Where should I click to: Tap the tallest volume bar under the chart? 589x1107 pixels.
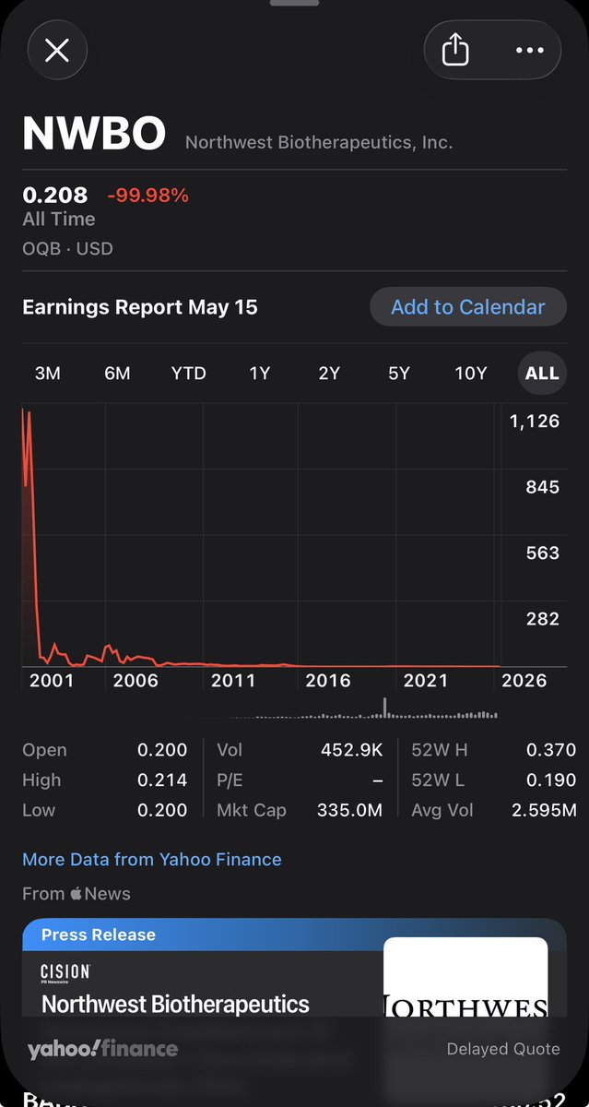(384, 707)
